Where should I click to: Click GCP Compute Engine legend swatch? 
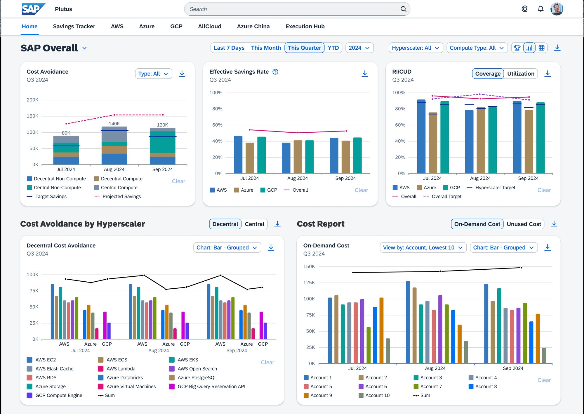(x=29, y=395)
